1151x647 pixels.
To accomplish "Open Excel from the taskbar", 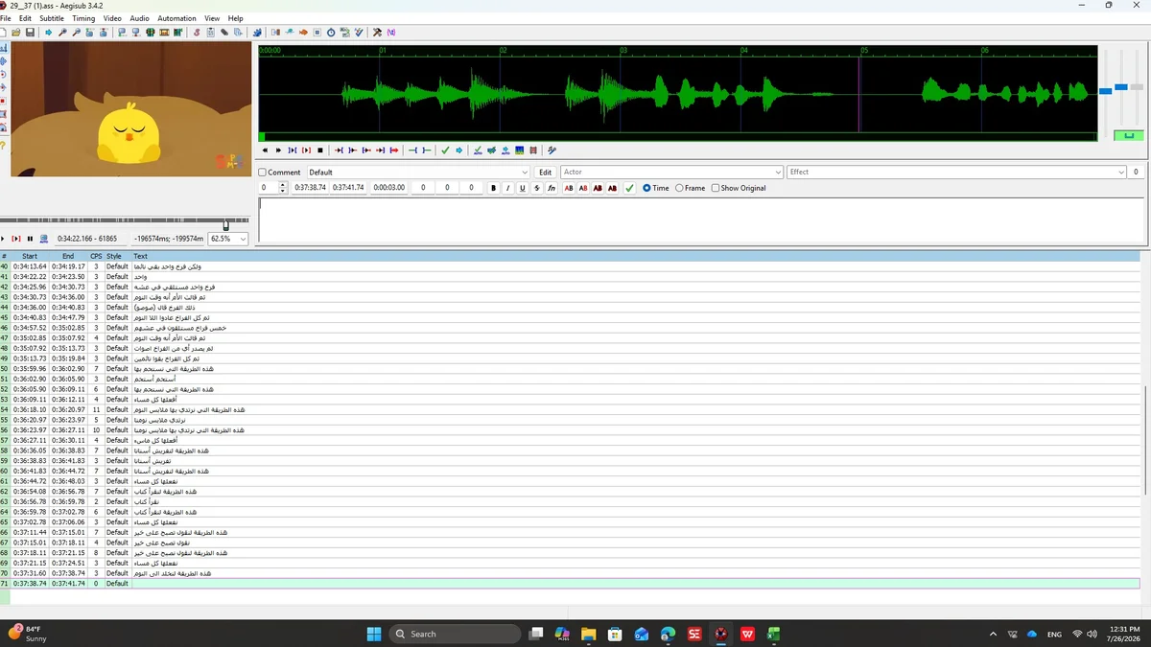I will click(773, 634).
